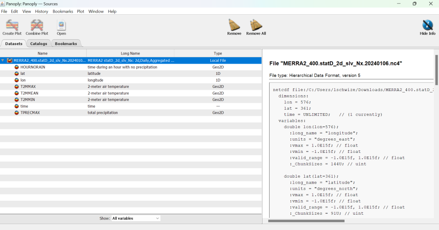Select the T2MMEAN variable row
This screenshot has height=230, width=439.
click(x=131, y=93)
